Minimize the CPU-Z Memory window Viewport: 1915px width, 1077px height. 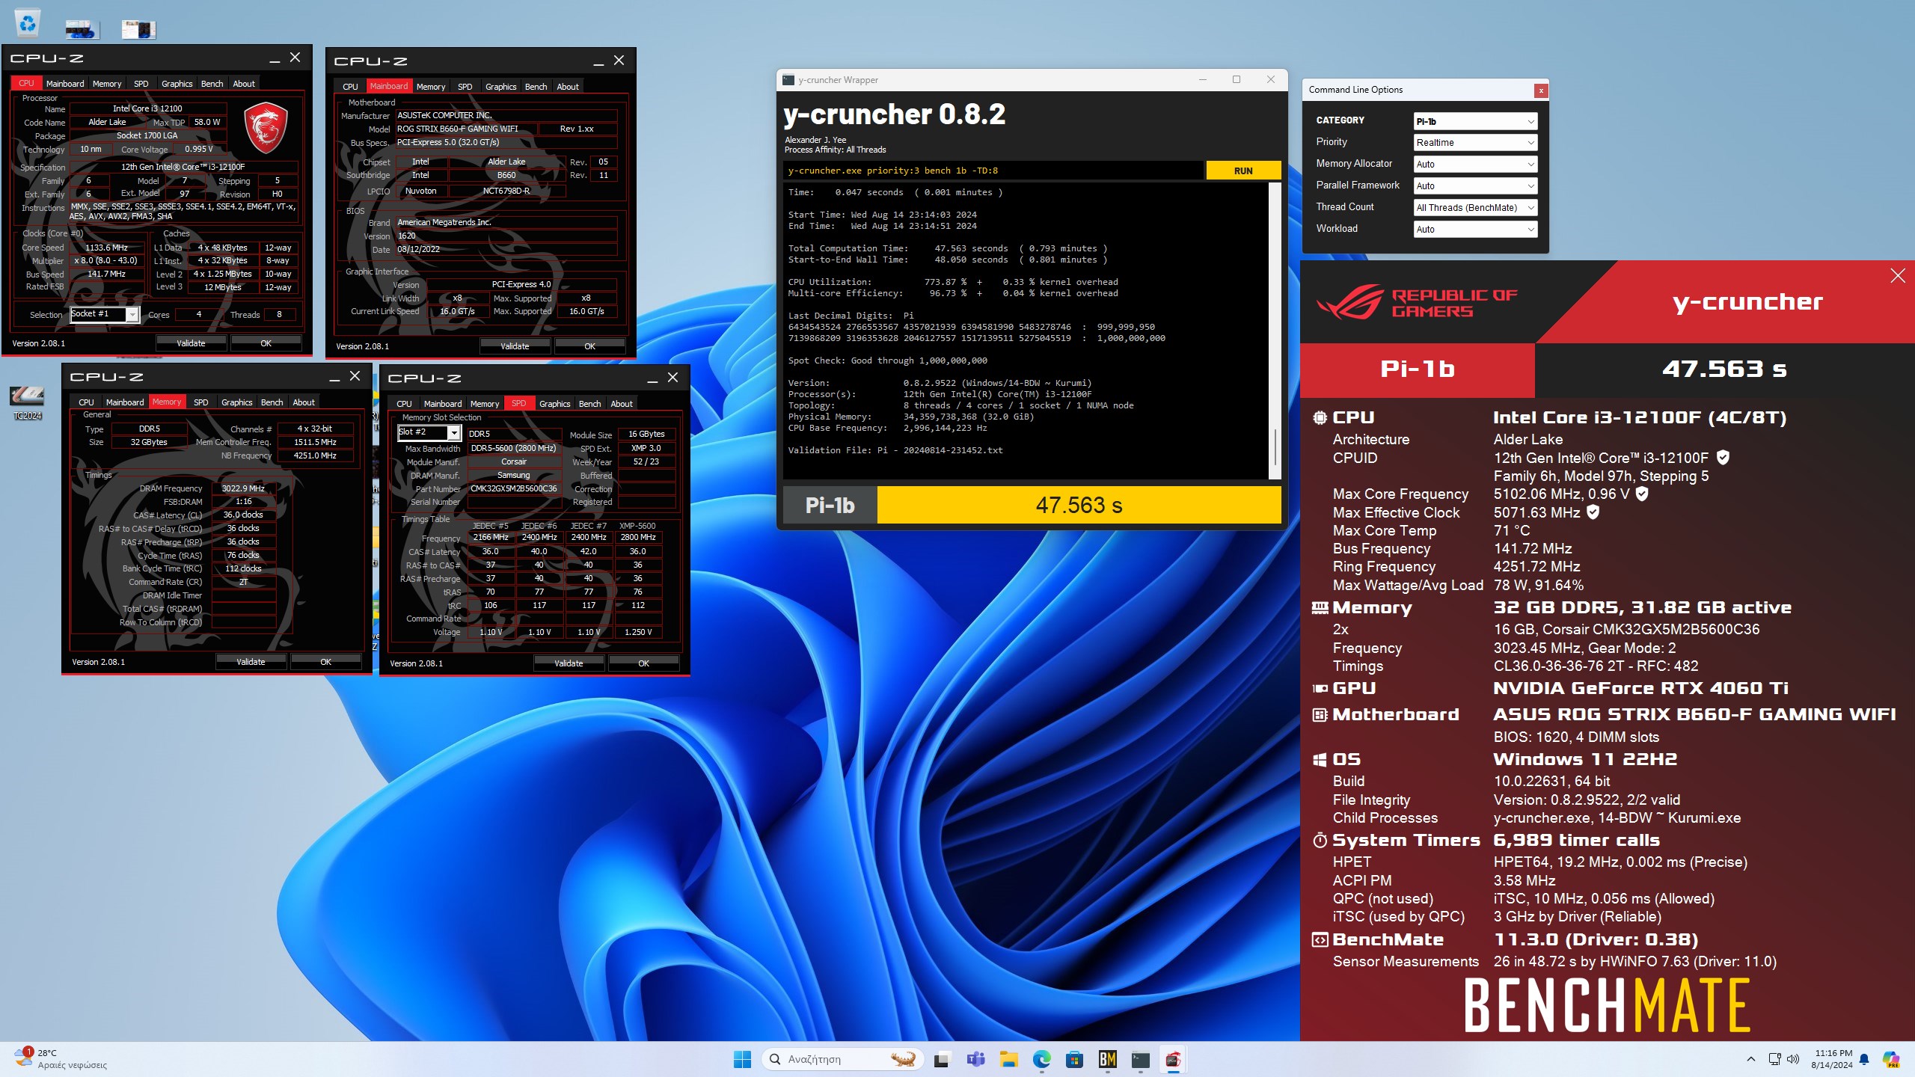click(333, 377)
